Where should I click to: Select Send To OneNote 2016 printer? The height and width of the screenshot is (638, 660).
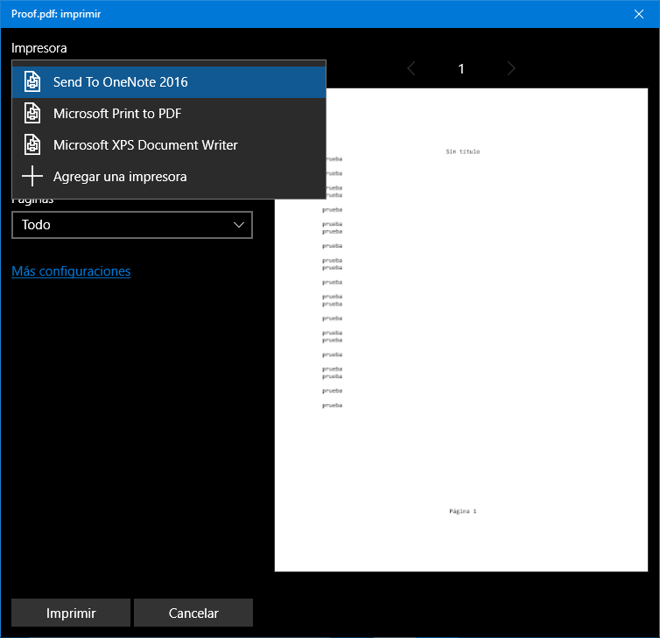click(x=169, y=82)
